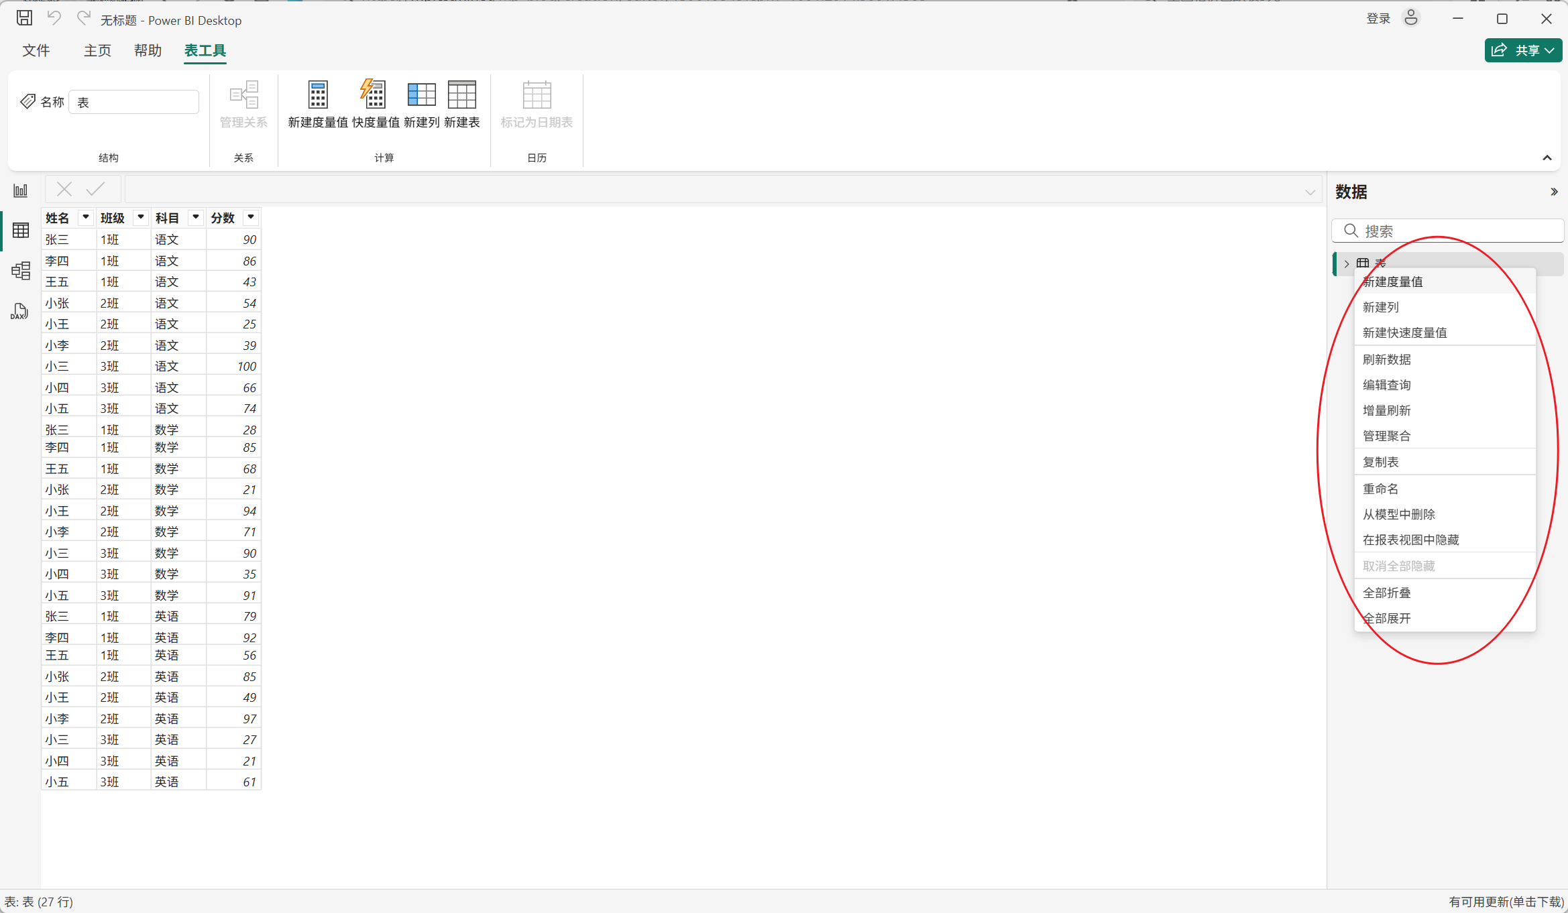This screenshot has width=1568, height=913.
Task: Open the 主页 ribbon tab
Action: coord(97,51)
